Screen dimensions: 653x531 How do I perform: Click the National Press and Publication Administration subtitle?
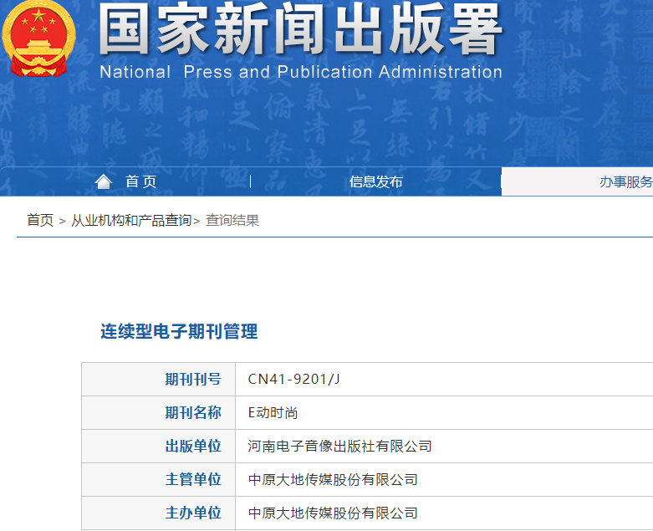pyautogui.click(x=301, y=72)
